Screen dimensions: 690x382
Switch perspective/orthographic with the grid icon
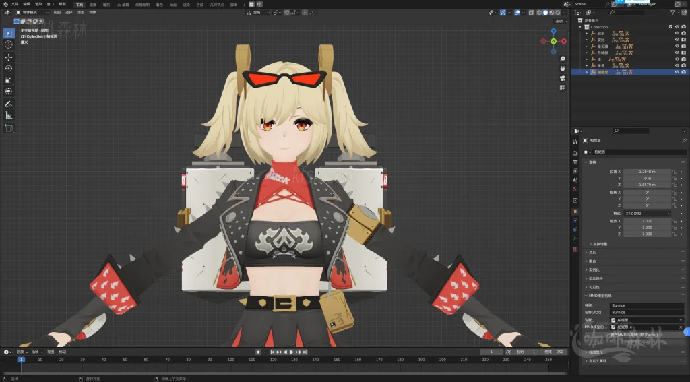point(563,88)
